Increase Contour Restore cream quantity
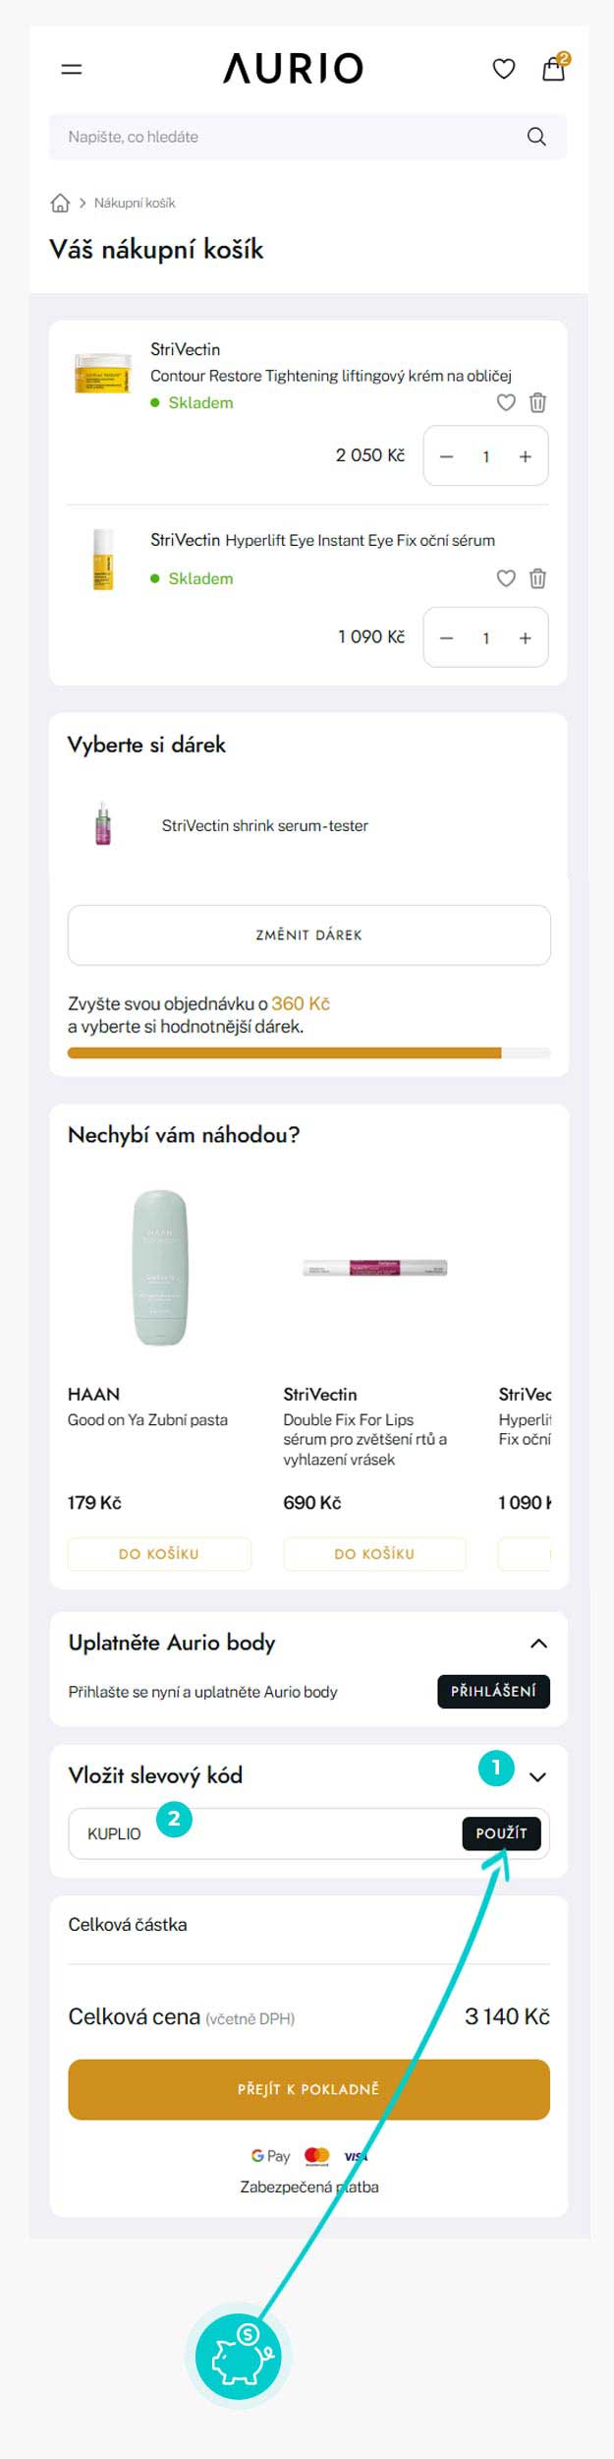This screenshot has height=2459, width=614. pos(526,456)
